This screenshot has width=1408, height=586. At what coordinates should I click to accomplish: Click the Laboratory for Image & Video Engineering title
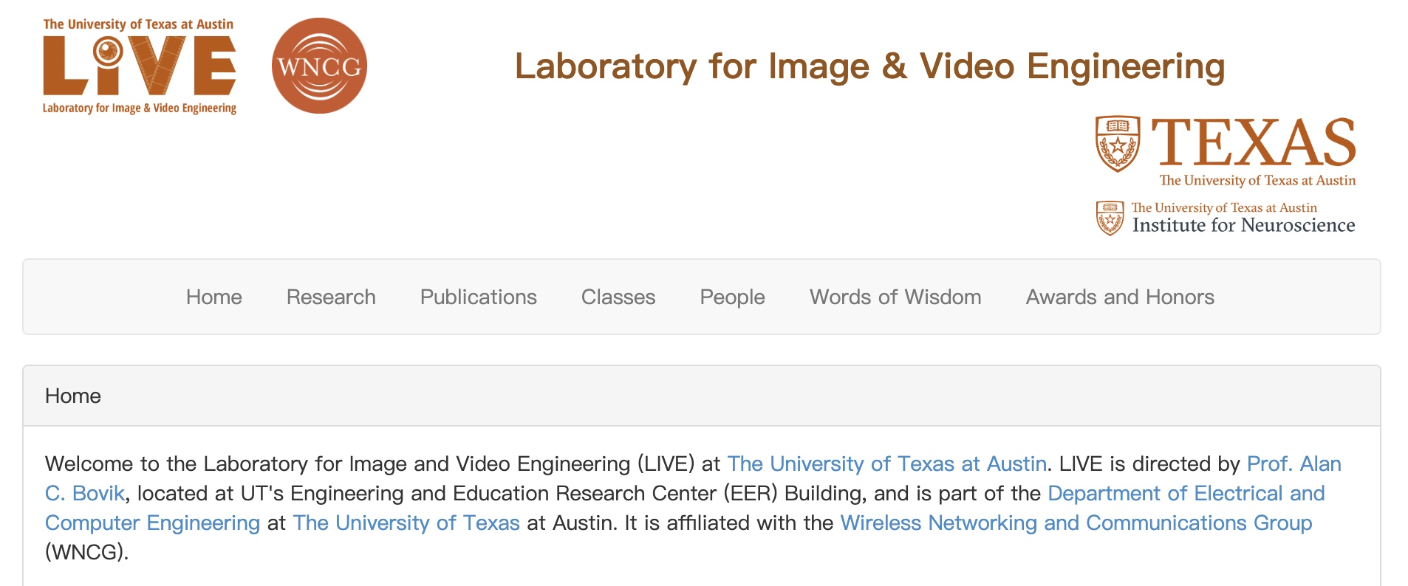[x=869, y=66]
